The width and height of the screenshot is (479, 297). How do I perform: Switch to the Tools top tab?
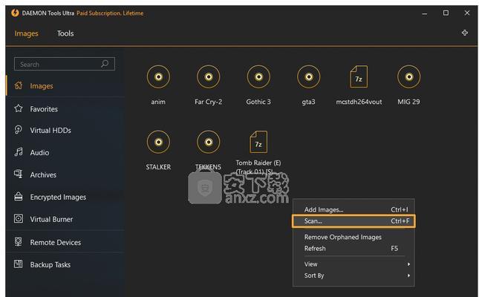pyautogui.click(x=65, y=33)
